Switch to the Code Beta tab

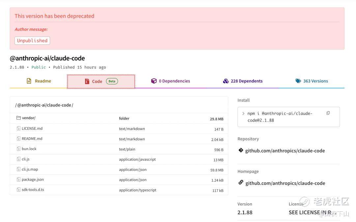pos(101,81)
